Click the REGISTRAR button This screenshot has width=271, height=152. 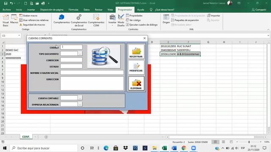click(x=136, y=52)
